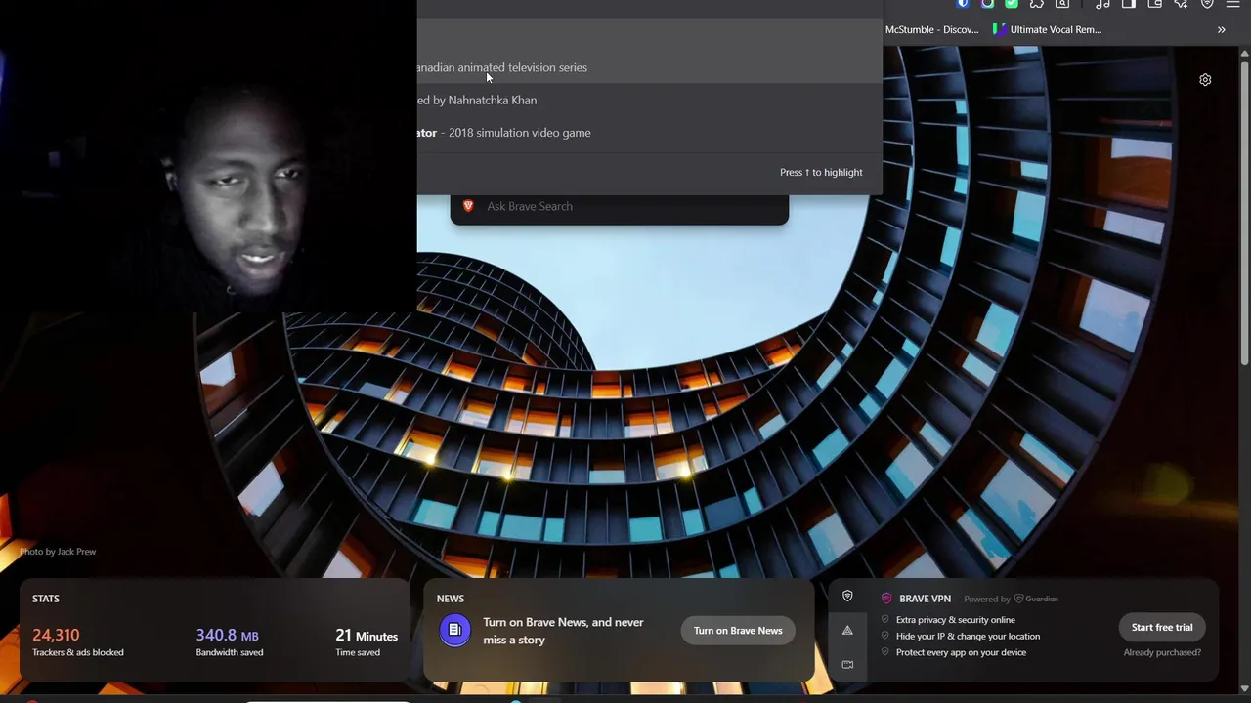Open the customize dashboard gear icon
Viewport: 1251px width, 703px height.
pyautogui.click(x=1205, y=80)
